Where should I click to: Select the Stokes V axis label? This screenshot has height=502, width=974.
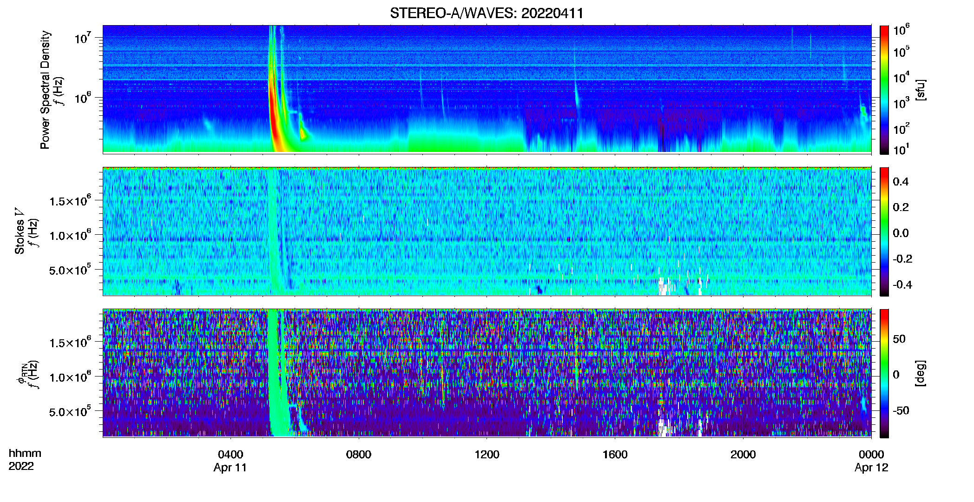point(20,231)
